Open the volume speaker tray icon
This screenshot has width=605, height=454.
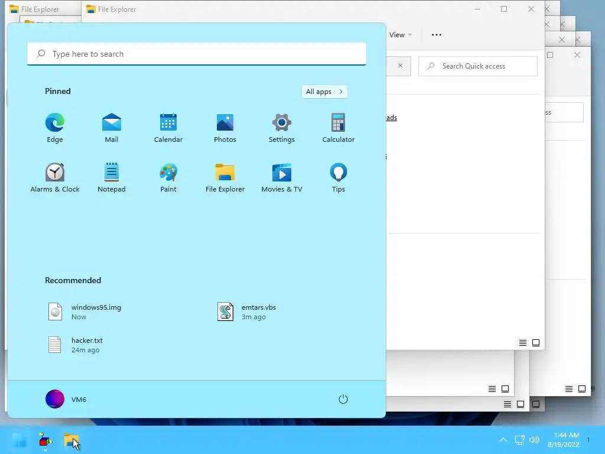[x=534, y=440]
